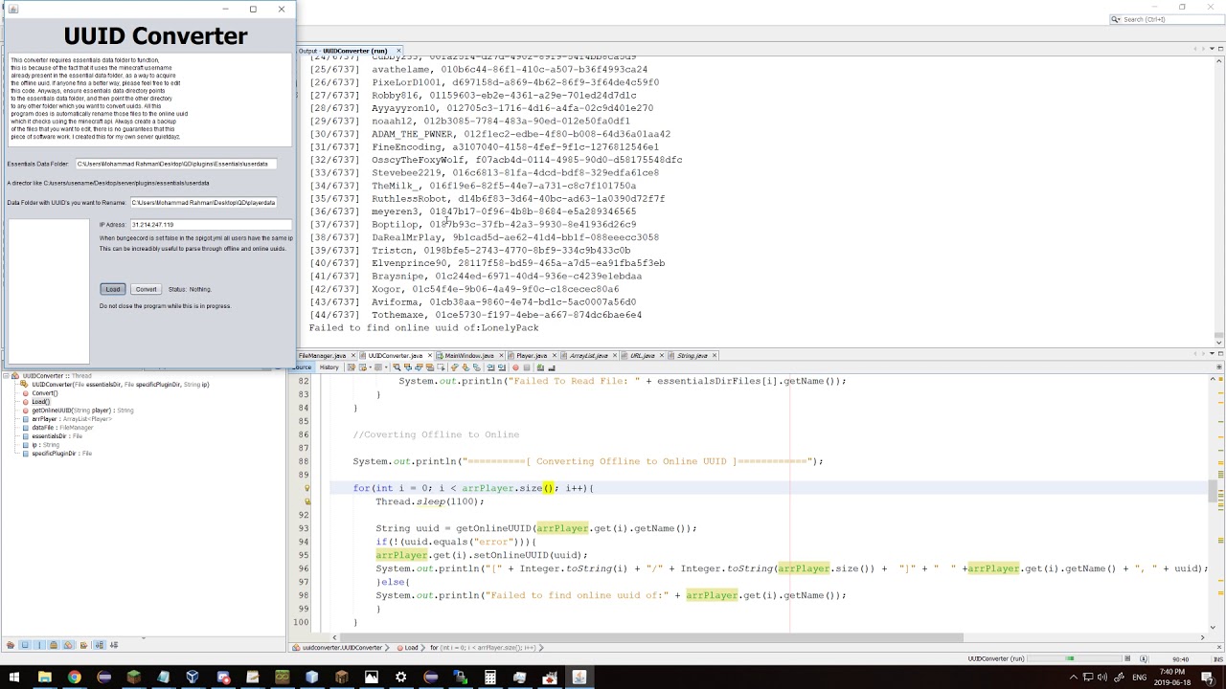Select Convert() method in navigator

[x=45, y=393]
